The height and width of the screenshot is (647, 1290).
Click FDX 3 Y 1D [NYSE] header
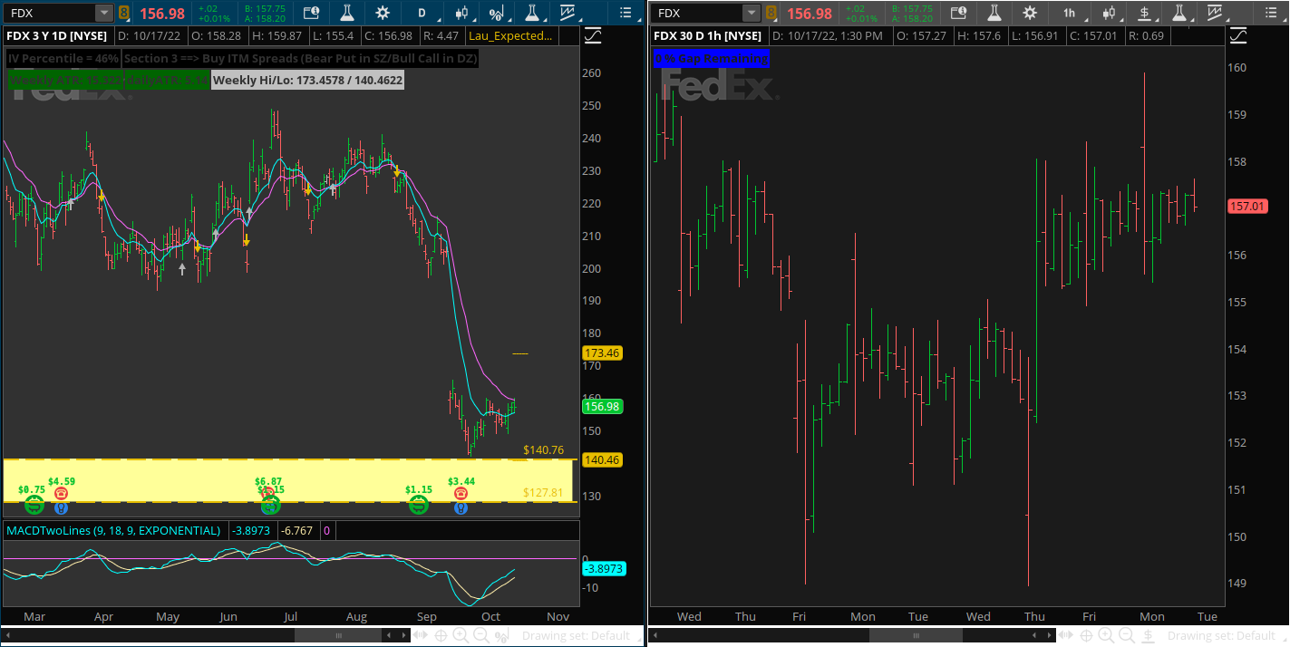coord(56,35)
